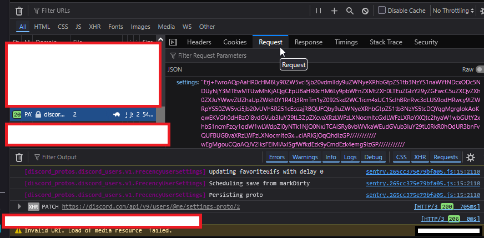The image size is (484, 238).
Task: Show only XHR requests in network filter
Action: click(95, 27)
